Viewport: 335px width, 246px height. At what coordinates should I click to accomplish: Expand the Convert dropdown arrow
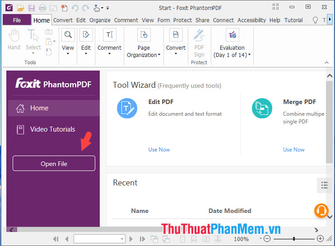[176, 54]
